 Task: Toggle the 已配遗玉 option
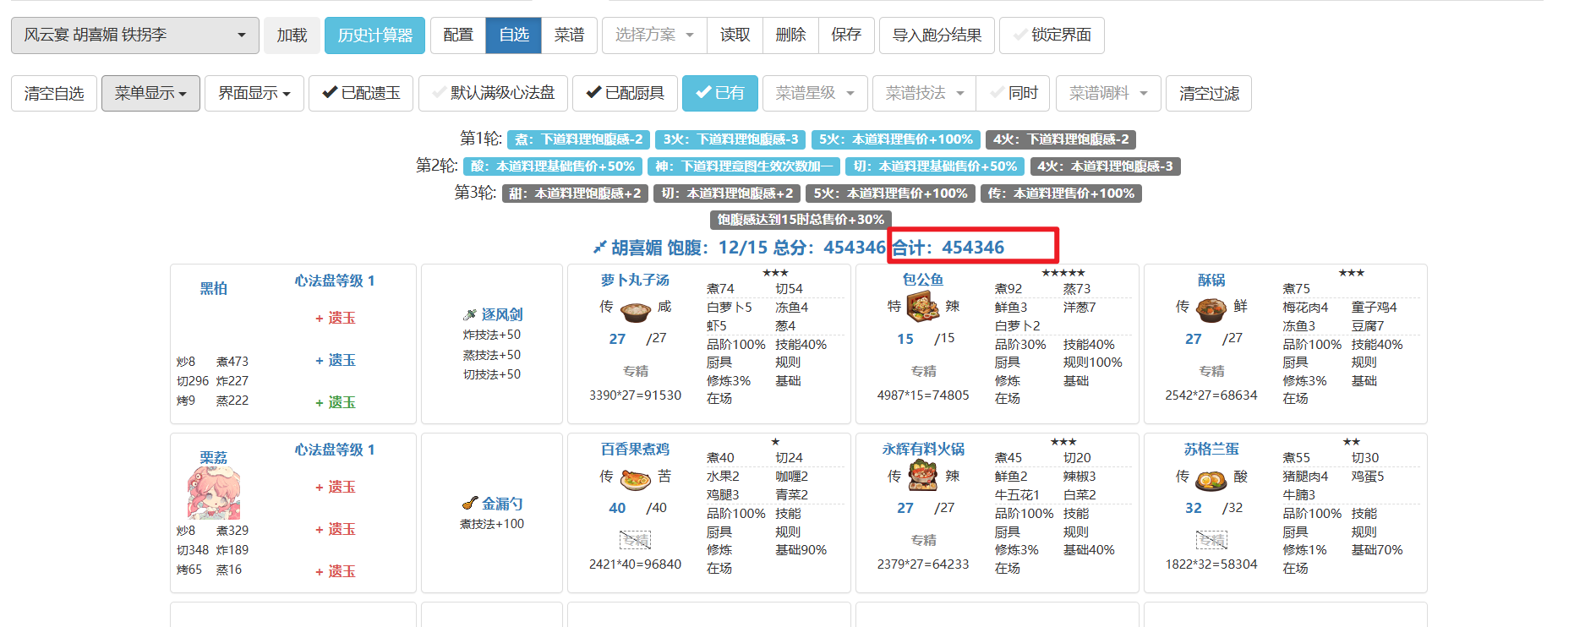361,93
